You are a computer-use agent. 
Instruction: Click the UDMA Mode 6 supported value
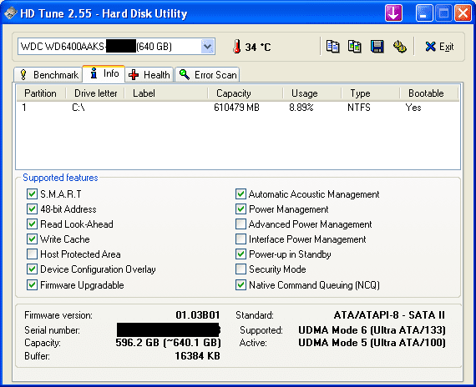[x=372, y=330]
